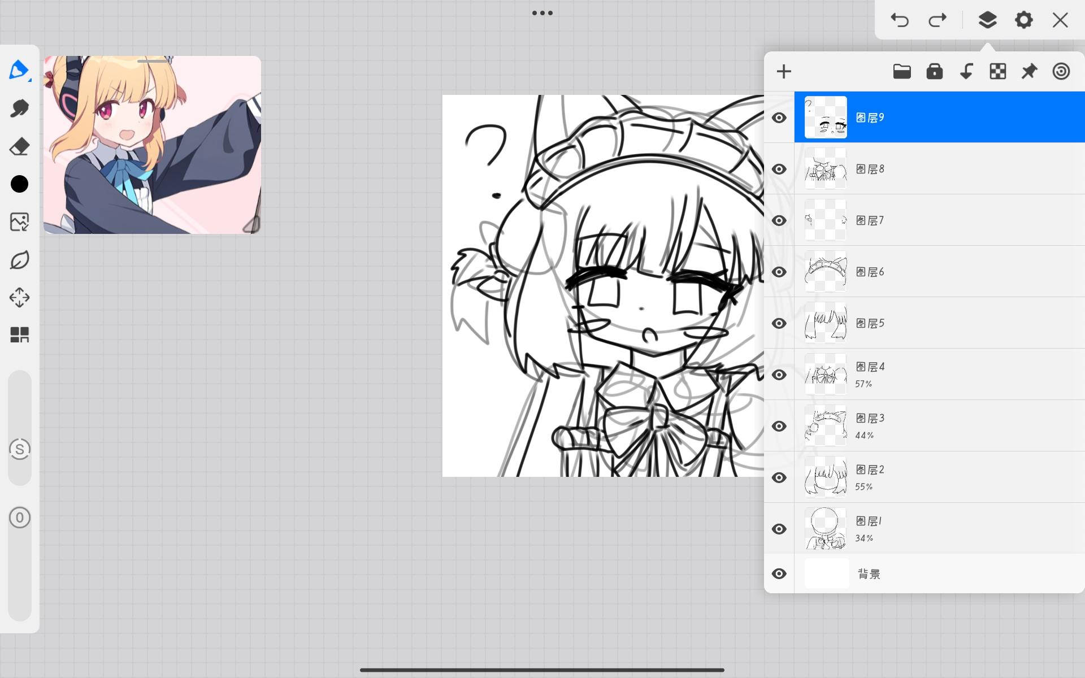Click the alpha lock checkerboard icon
The width and height of the screenshot is (1085, 678).
click(x=997, y=72)
